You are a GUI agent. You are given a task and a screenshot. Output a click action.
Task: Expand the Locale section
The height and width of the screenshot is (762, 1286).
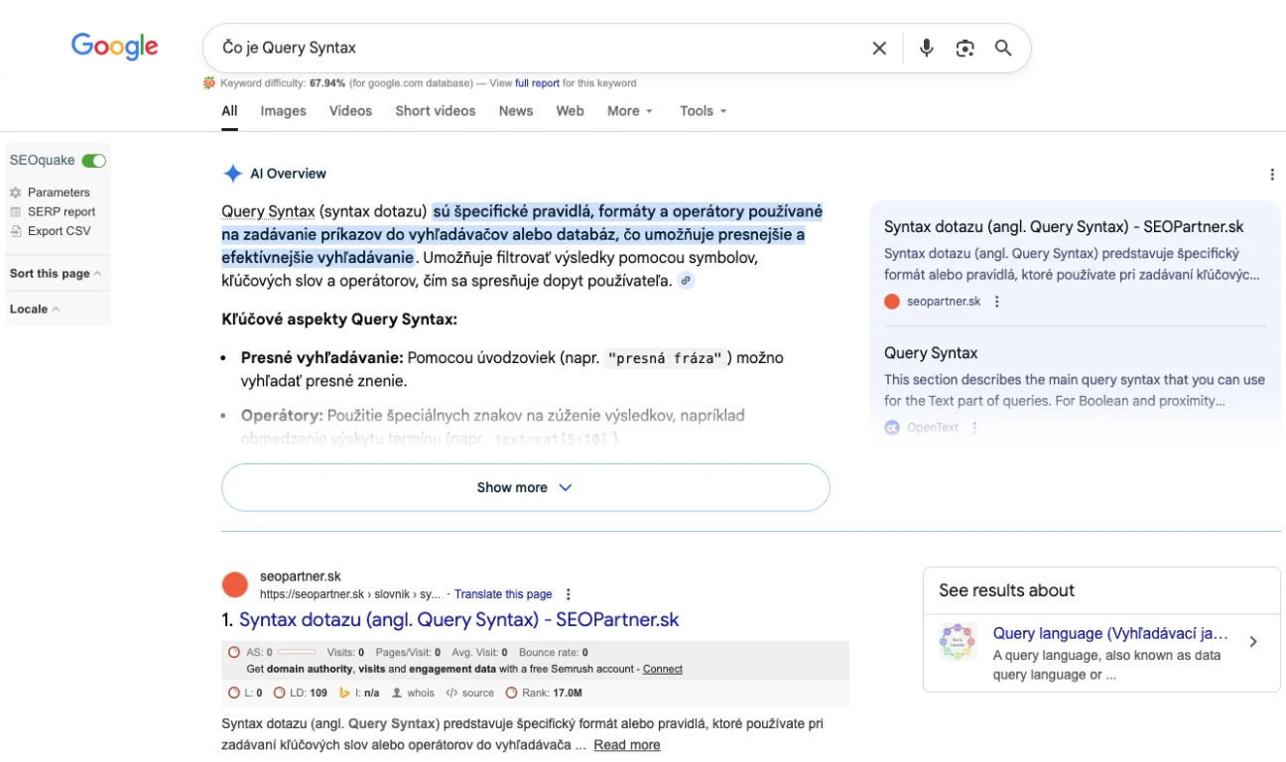(x=35, y=310)
